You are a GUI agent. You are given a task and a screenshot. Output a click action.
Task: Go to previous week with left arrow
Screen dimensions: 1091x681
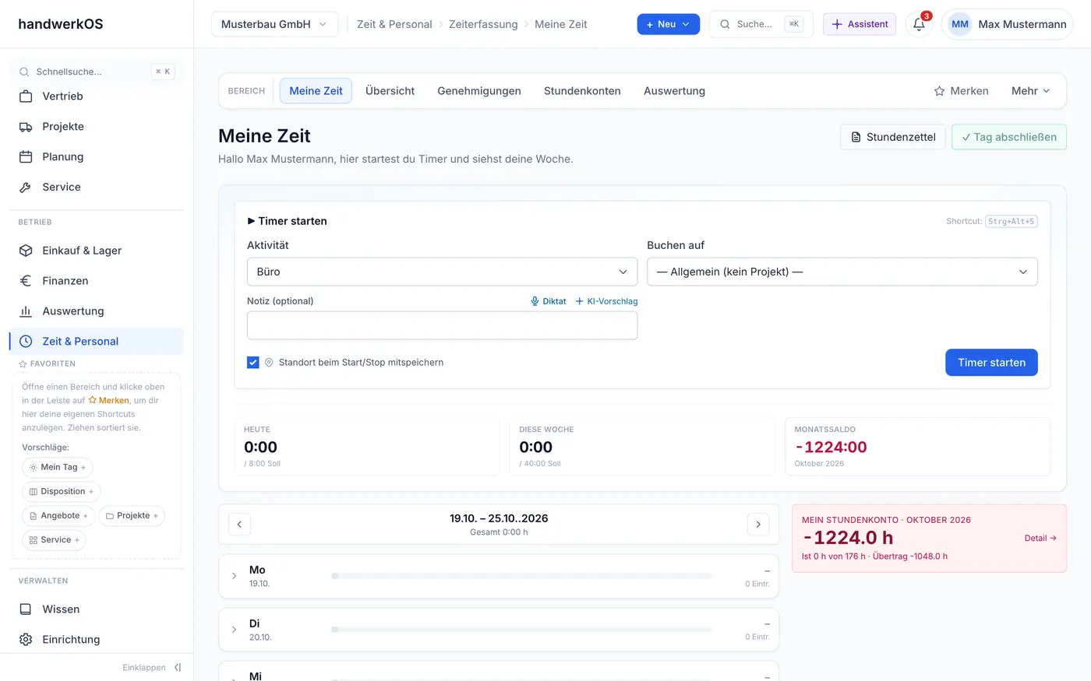tap(239, 525)
